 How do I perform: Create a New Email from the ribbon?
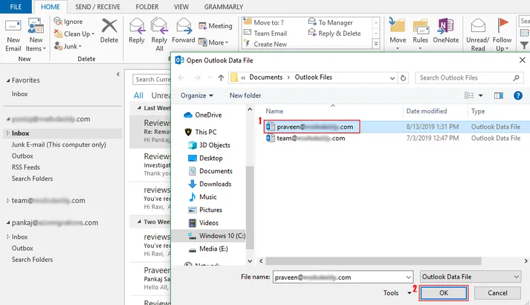pyautogui.click(x=13, y=35)
